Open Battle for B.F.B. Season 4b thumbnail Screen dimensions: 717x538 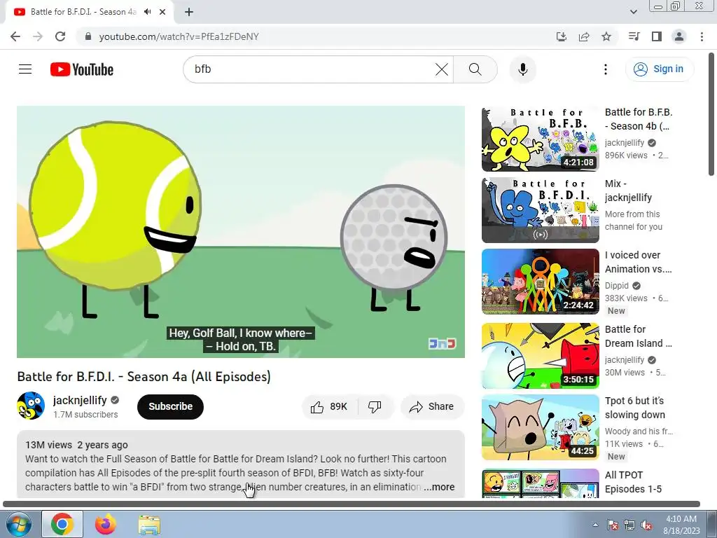pos(540,139)
